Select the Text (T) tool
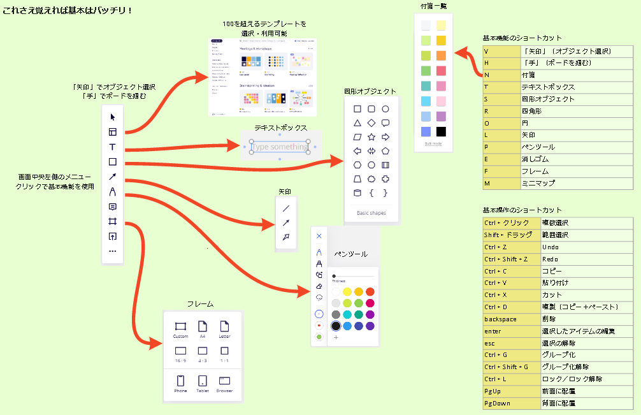This screenshot has height=415, width=641. pos(113,147)
